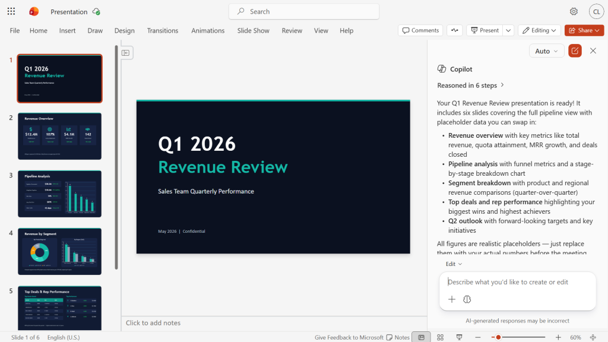Open the Edit mode dropdown
Image resolution: width=608 pixels, height=342 pixels.
click(454, 264)
